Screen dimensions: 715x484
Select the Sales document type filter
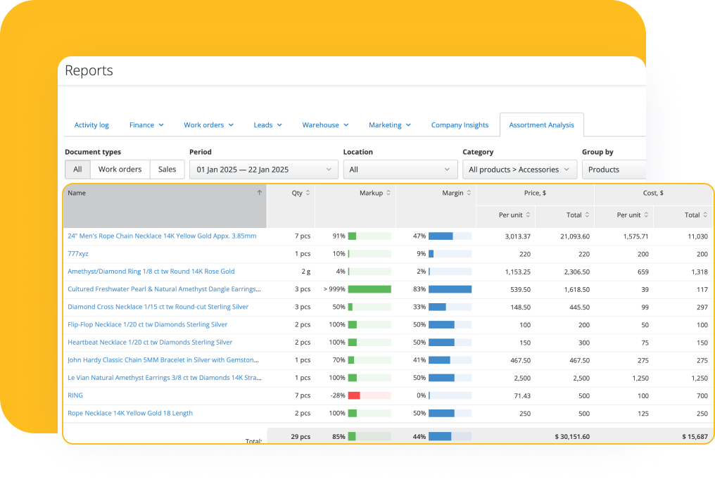(x=167, y=169)
